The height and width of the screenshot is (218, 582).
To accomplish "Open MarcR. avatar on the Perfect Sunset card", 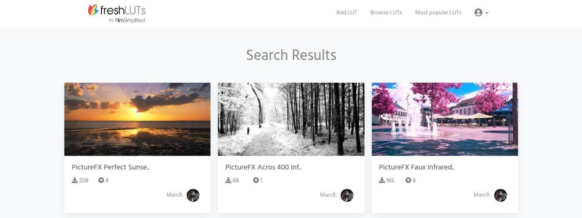I will tap(193, 195).
